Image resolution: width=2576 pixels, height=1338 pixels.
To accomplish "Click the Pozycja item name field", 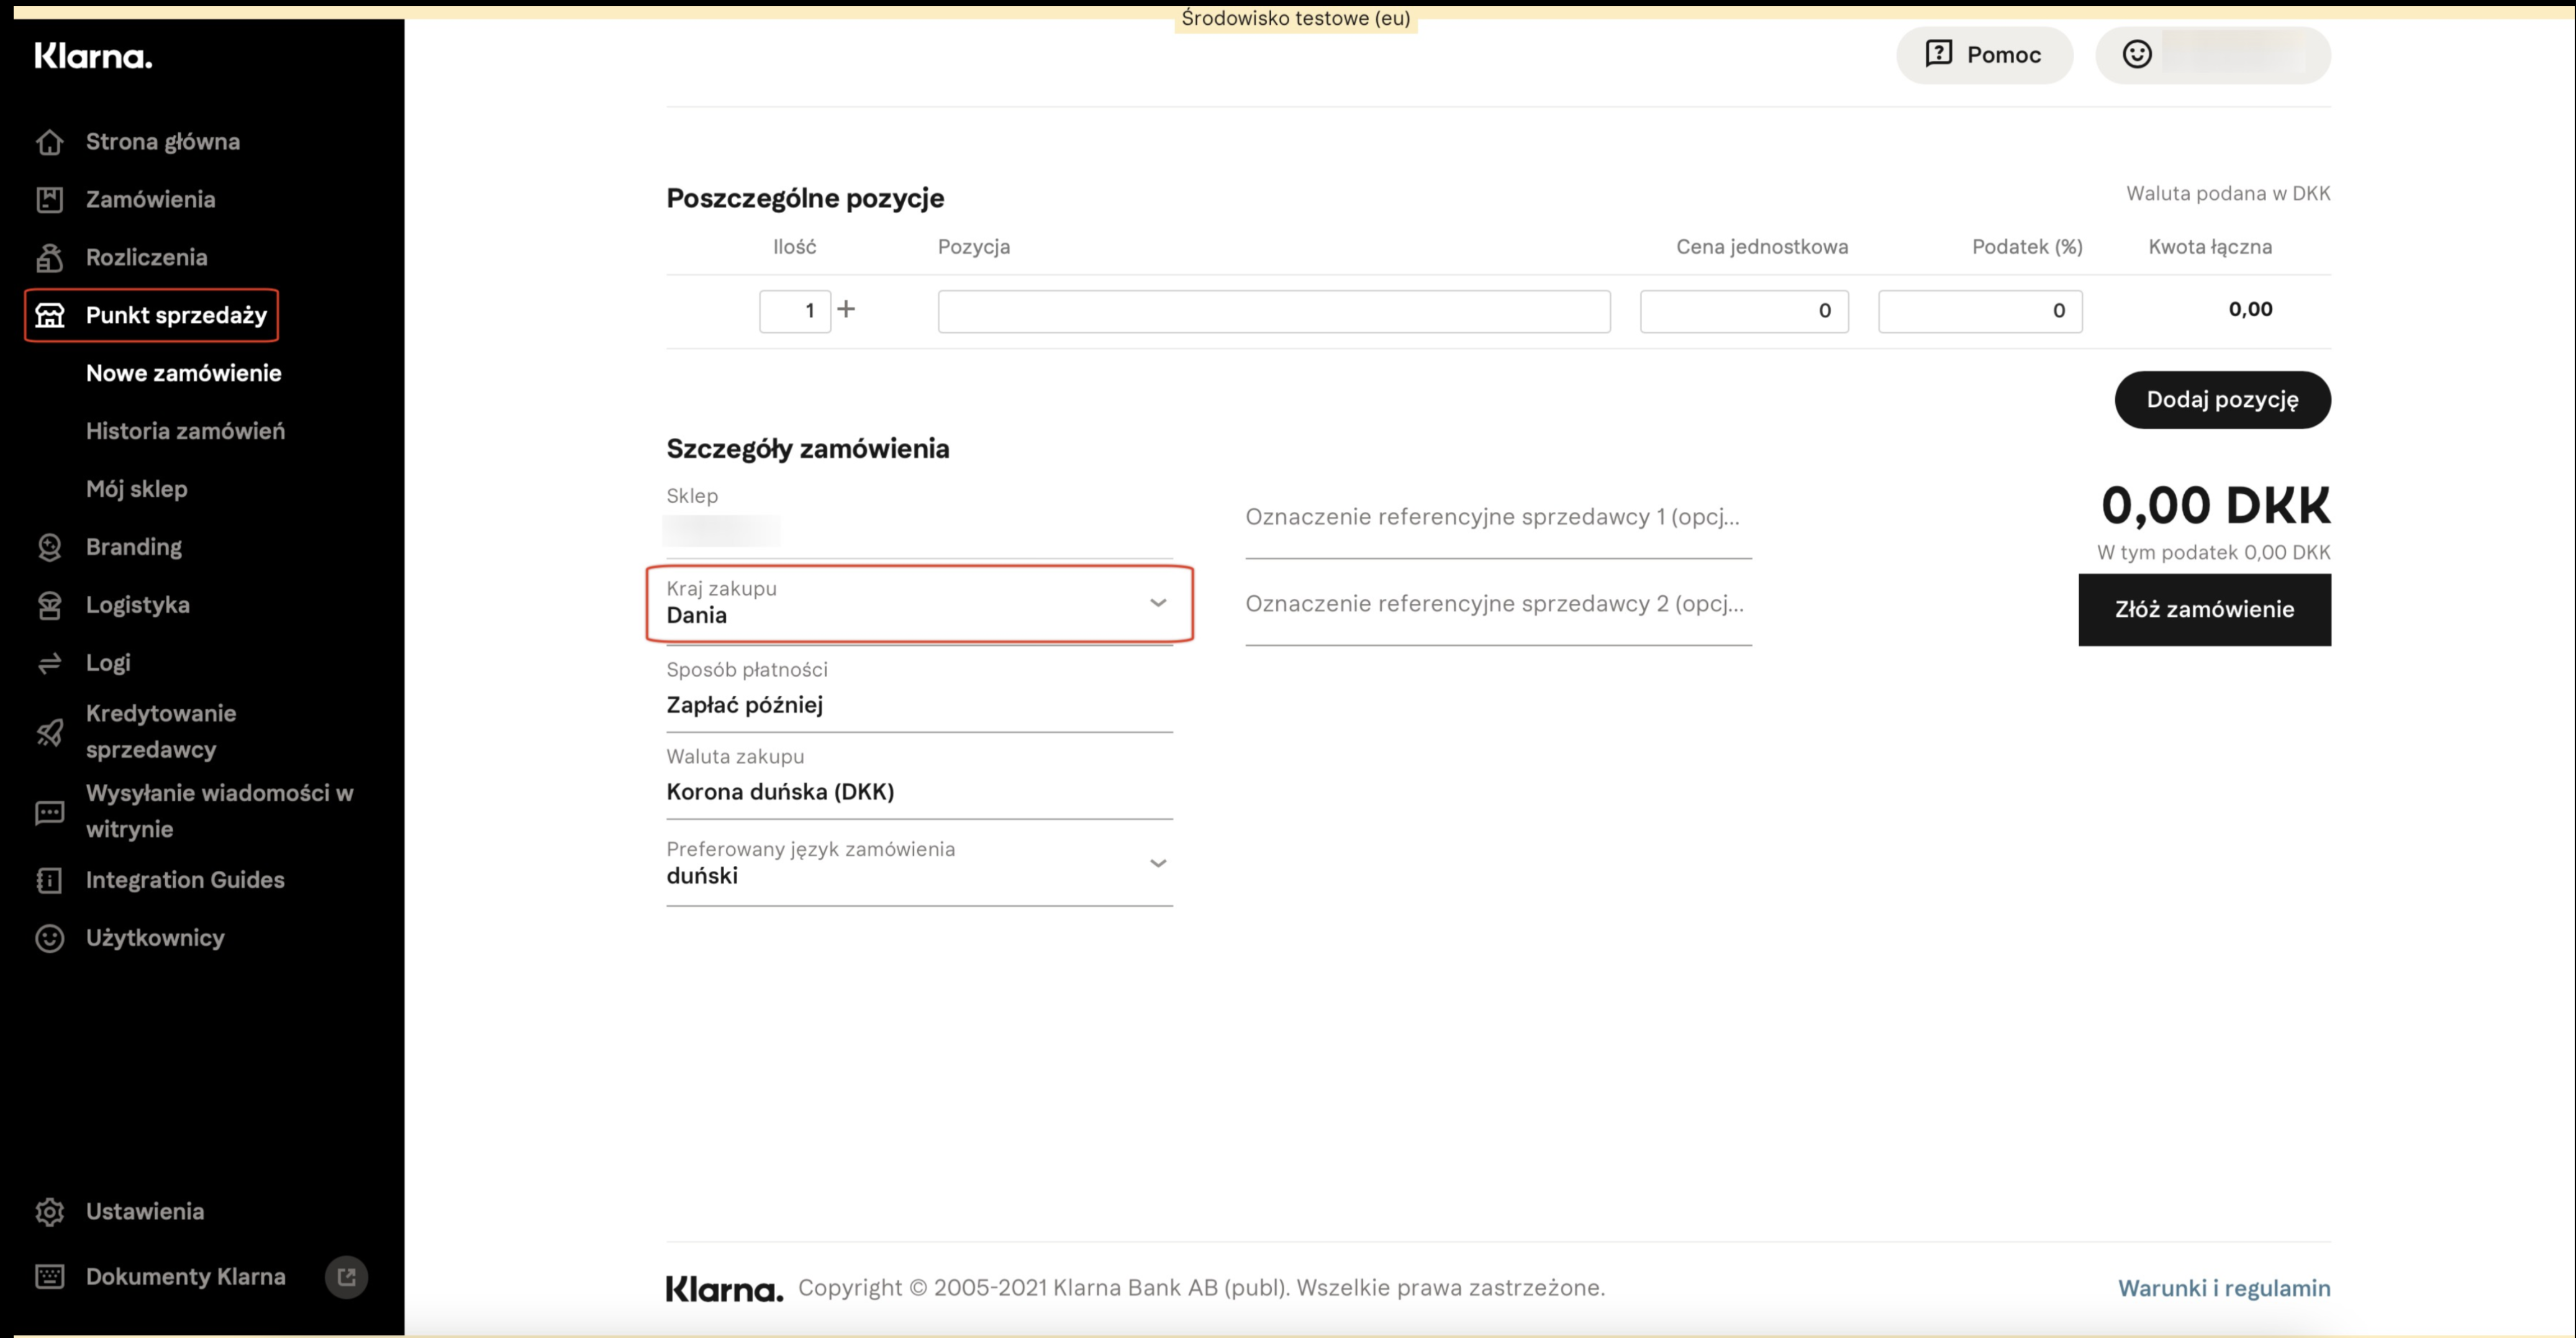I will pos(1273,311).
